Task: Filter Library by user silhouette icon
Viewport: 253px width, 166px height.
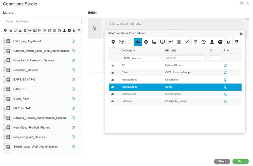Action: point(64,30)
